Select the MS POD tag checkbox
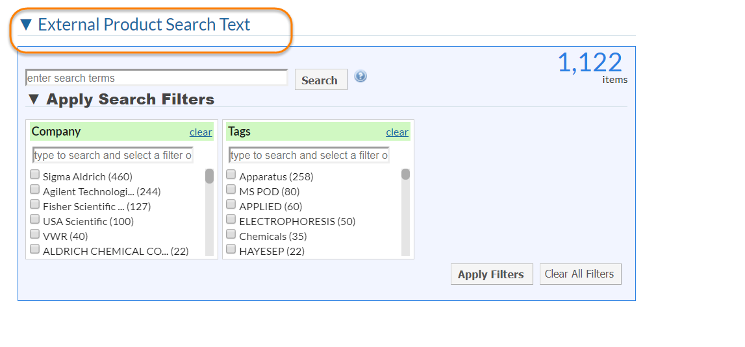The width and height of the screenshot is (745, 347). (x=231, y=189)
